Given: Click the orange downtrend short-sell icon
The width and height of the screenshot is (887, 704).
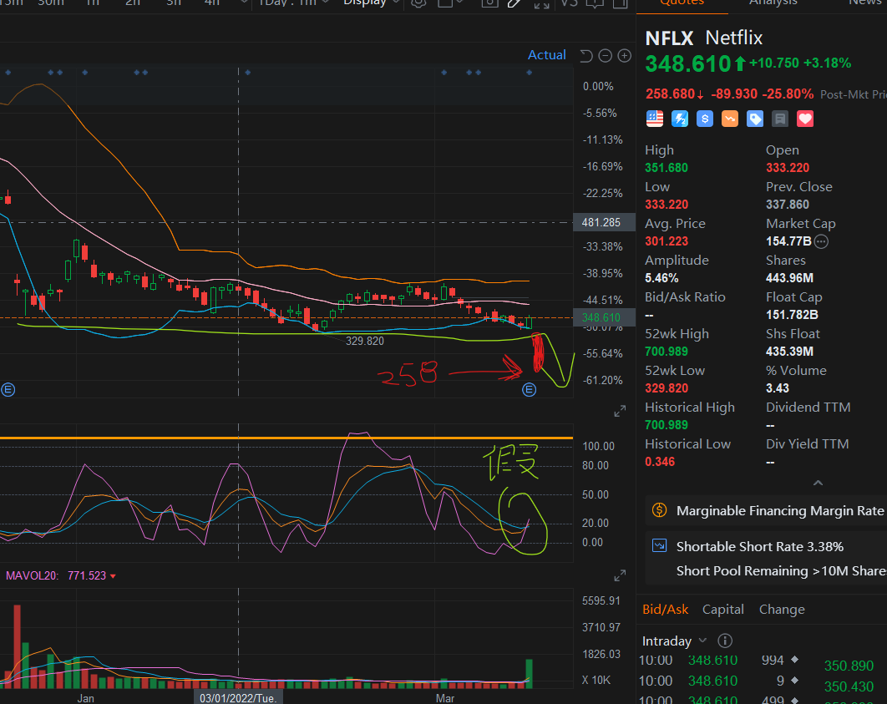Looking at the screenshot, I should [x=730, y=119].
